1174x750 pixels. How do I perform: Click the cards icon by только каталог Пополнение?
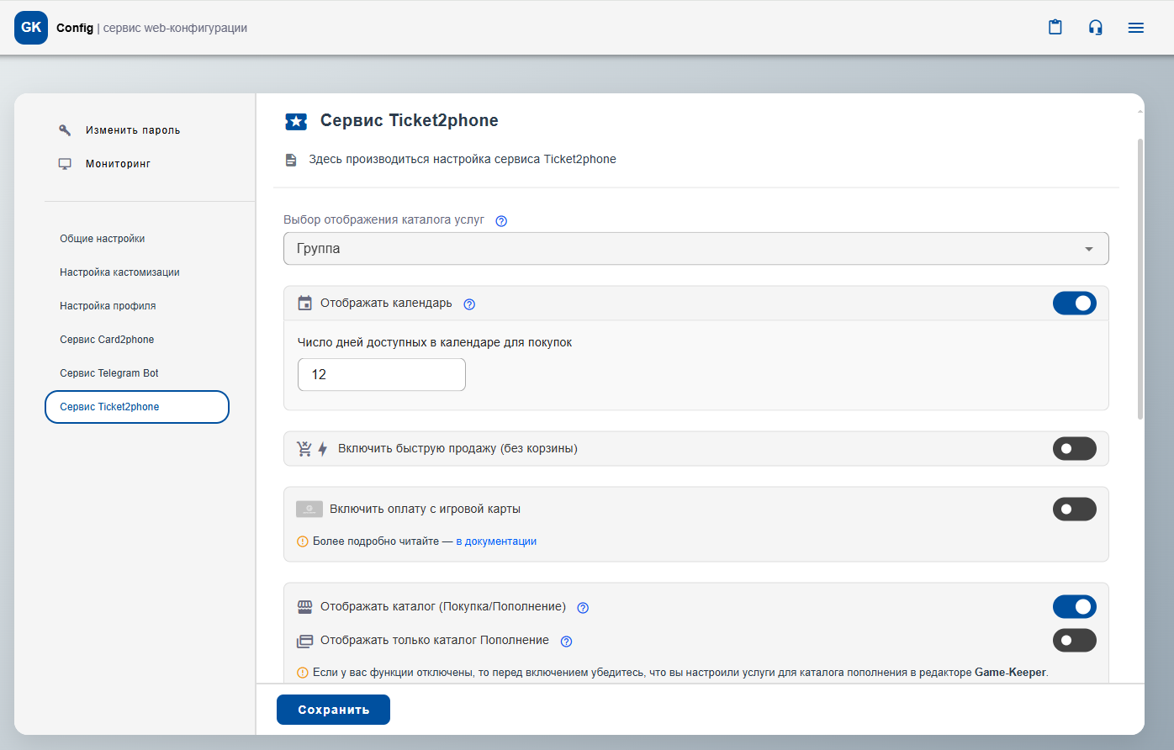[x=304, y=641]
